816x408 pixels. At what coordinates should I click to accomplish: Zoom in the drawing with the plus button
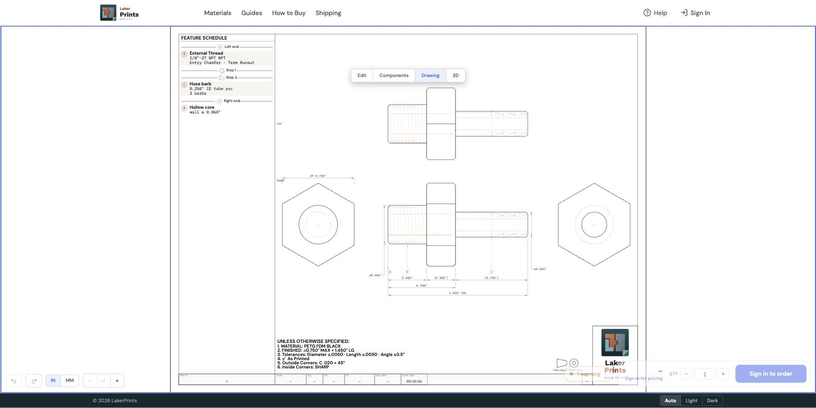point(117,381)
